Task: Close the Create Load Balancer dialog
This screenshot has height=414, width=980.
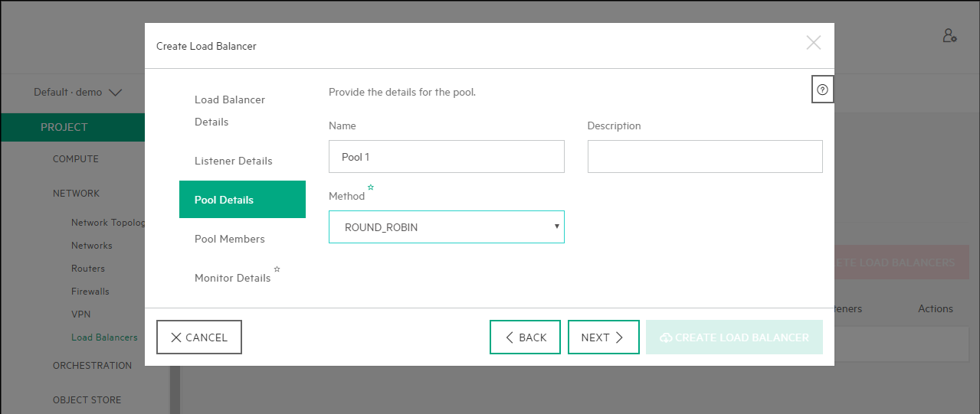Action: pyautogui.click(x=813, y=43)
